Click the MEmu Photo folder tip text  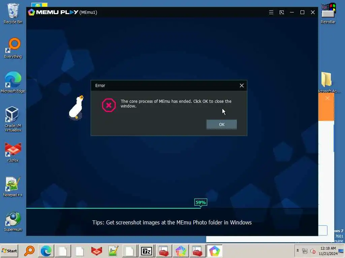(172, 222)
